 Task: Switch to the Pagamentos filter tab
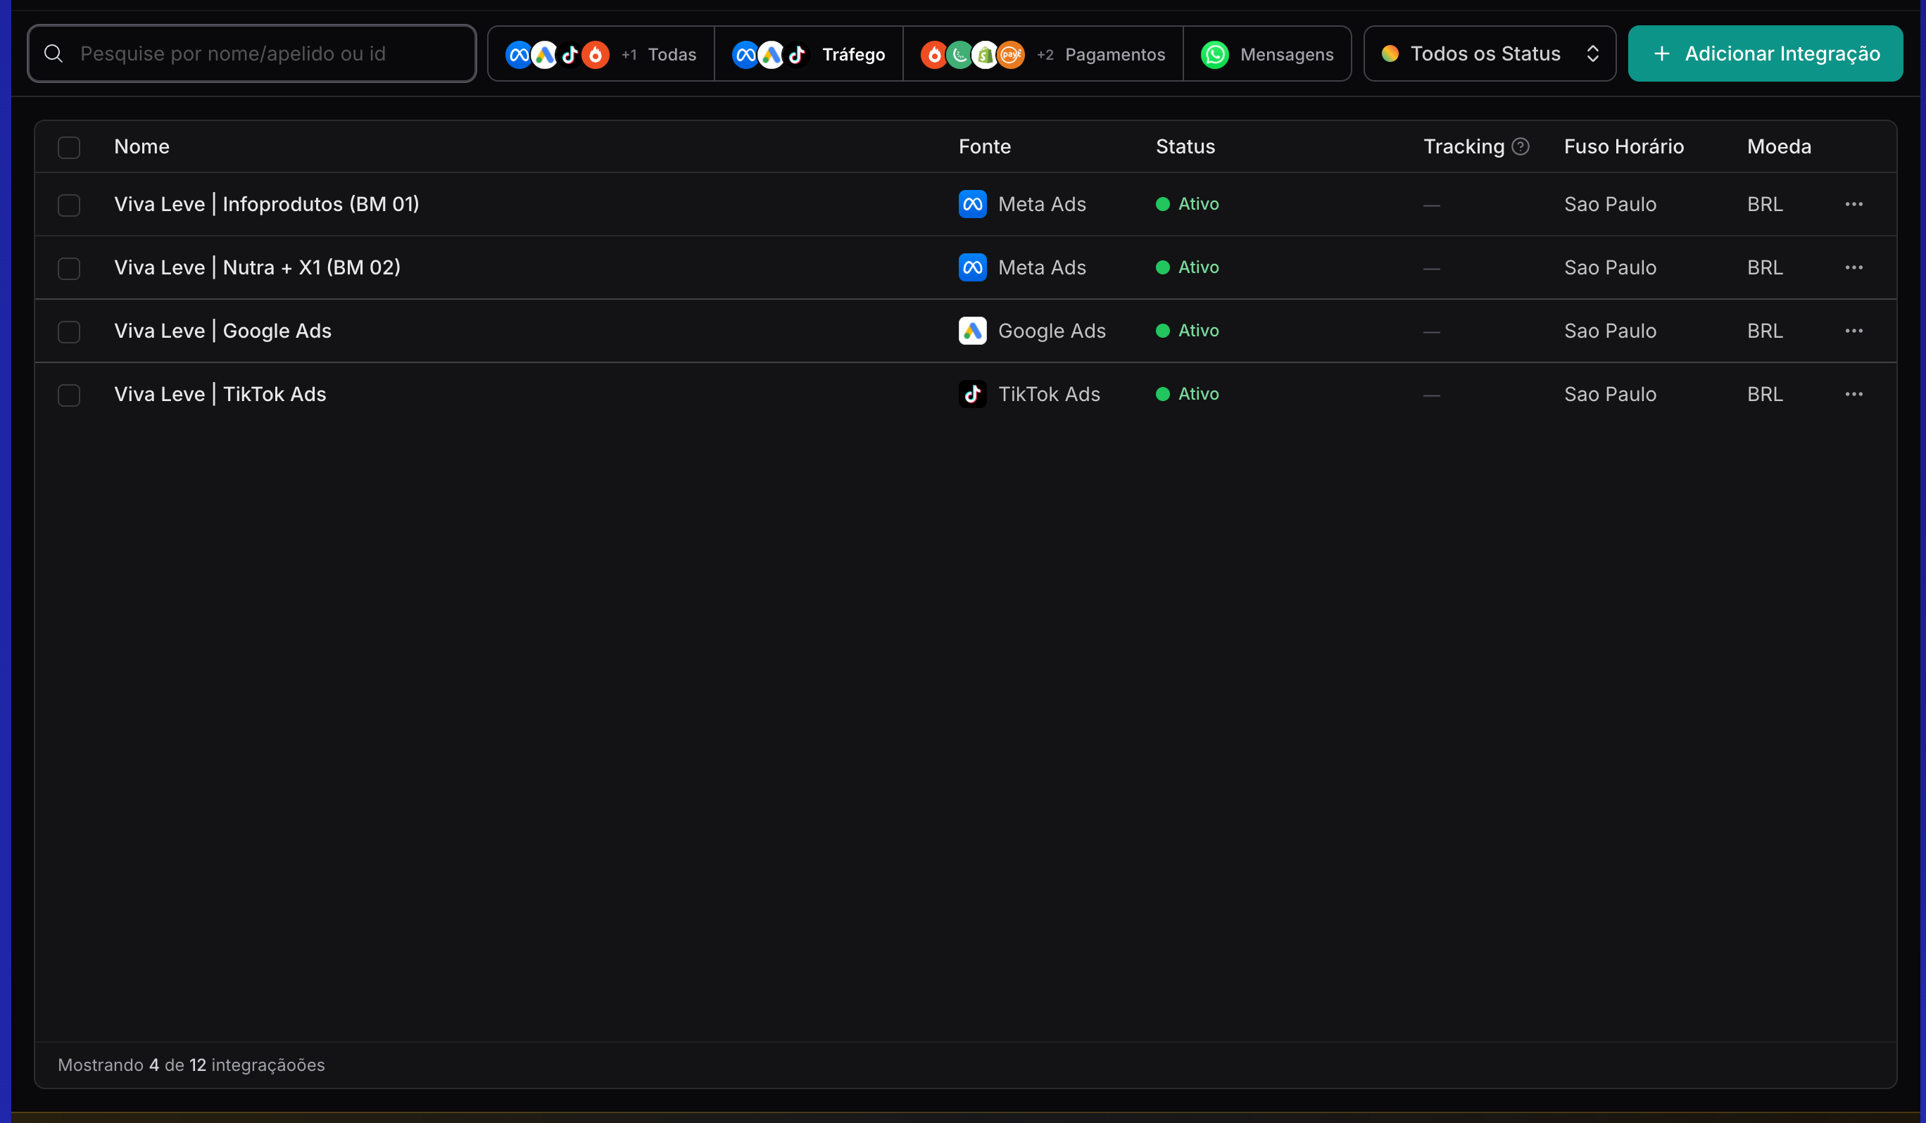(1043, 54)
